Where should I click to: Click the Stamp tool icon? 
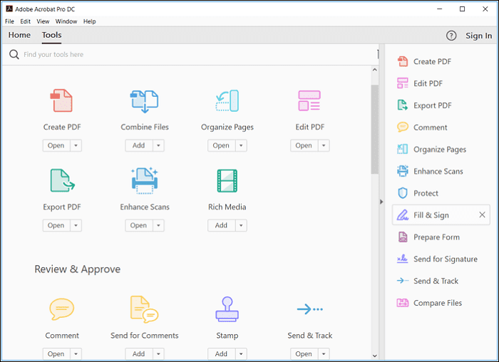227,309
